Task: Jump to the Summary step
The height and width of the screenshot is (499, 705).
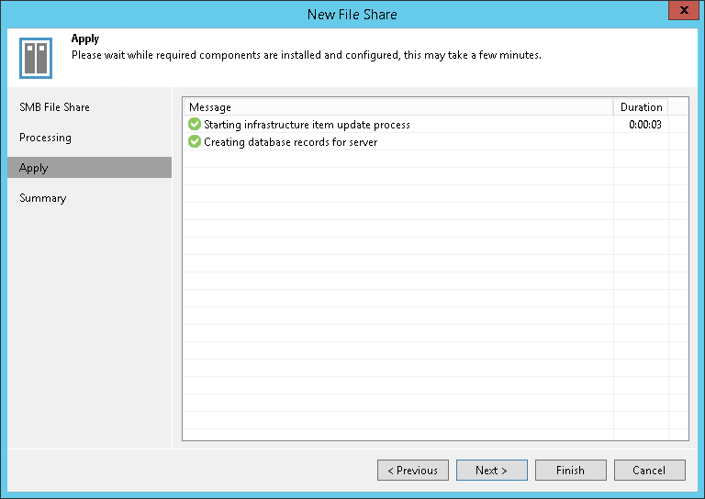Action: point(43,198)
